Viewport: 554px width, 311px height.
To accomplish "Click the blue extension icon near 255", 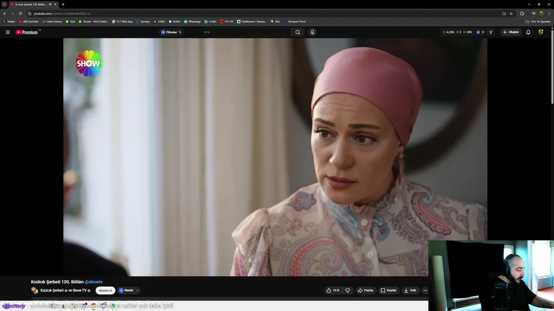I will (478, 32).
